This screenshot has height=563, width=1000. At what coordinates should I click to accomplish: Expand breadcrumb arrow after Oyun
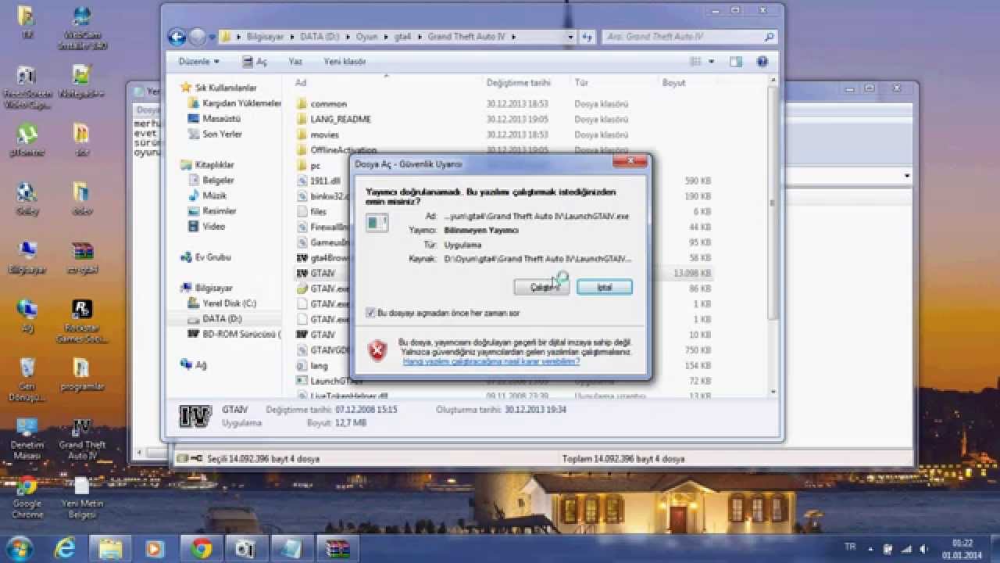[386, 37]
